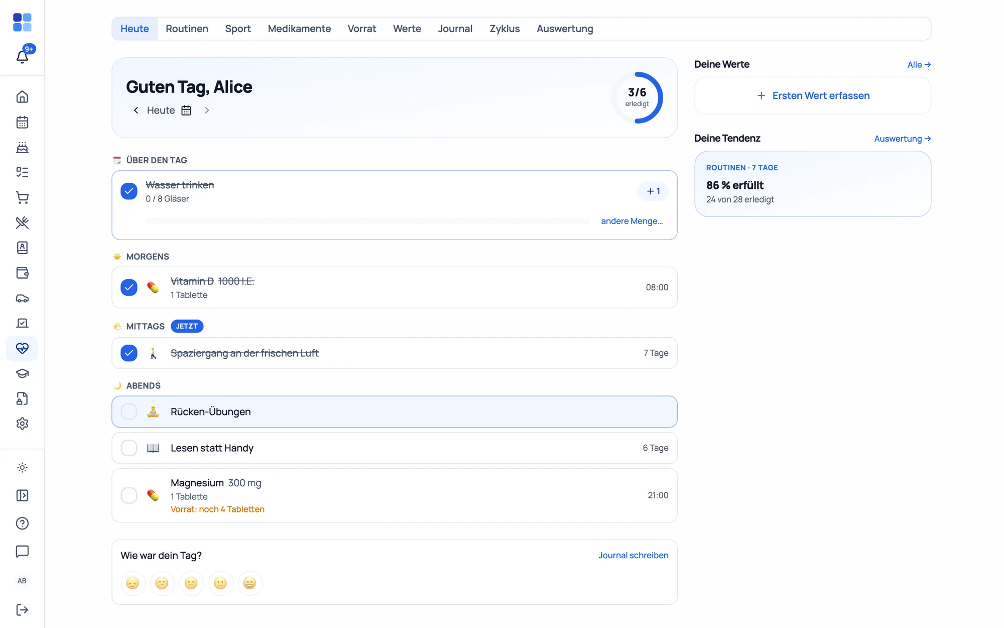This screenshot has height=628, width=1004.
Task: Open the wallet icon in sidebar
Action: click(22, 273)
